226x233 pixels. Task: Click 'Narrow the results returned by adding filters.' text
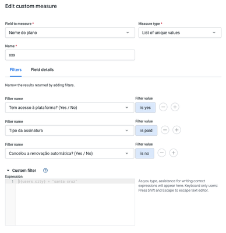point(40,85)
